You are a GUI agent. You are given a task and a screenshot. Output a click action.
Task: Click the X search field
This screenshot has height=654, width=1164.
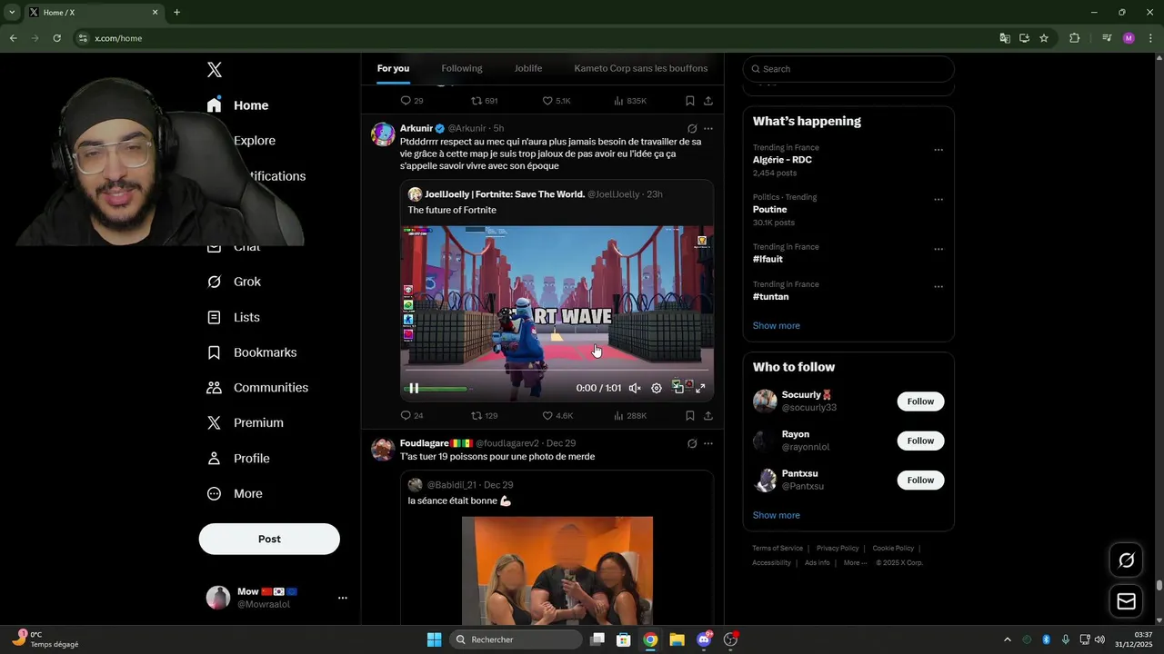point(848,69)
